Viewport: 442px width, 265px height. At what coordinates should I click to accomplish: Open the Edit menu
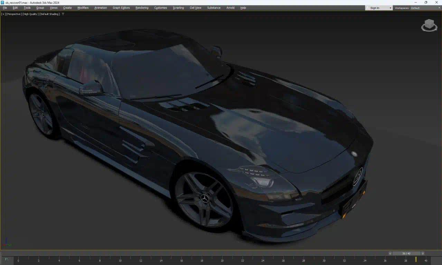click(15, 8)
